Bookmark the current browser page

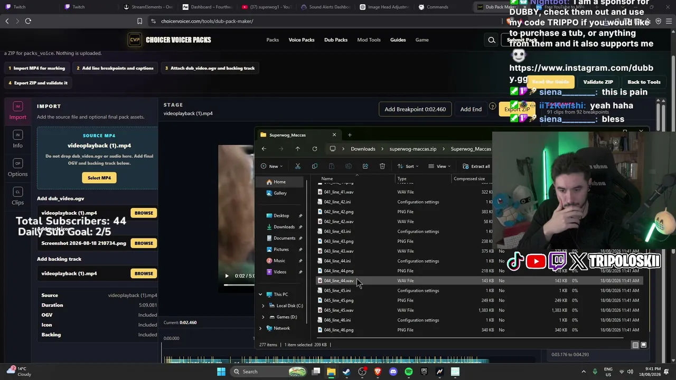coord(139,21)
